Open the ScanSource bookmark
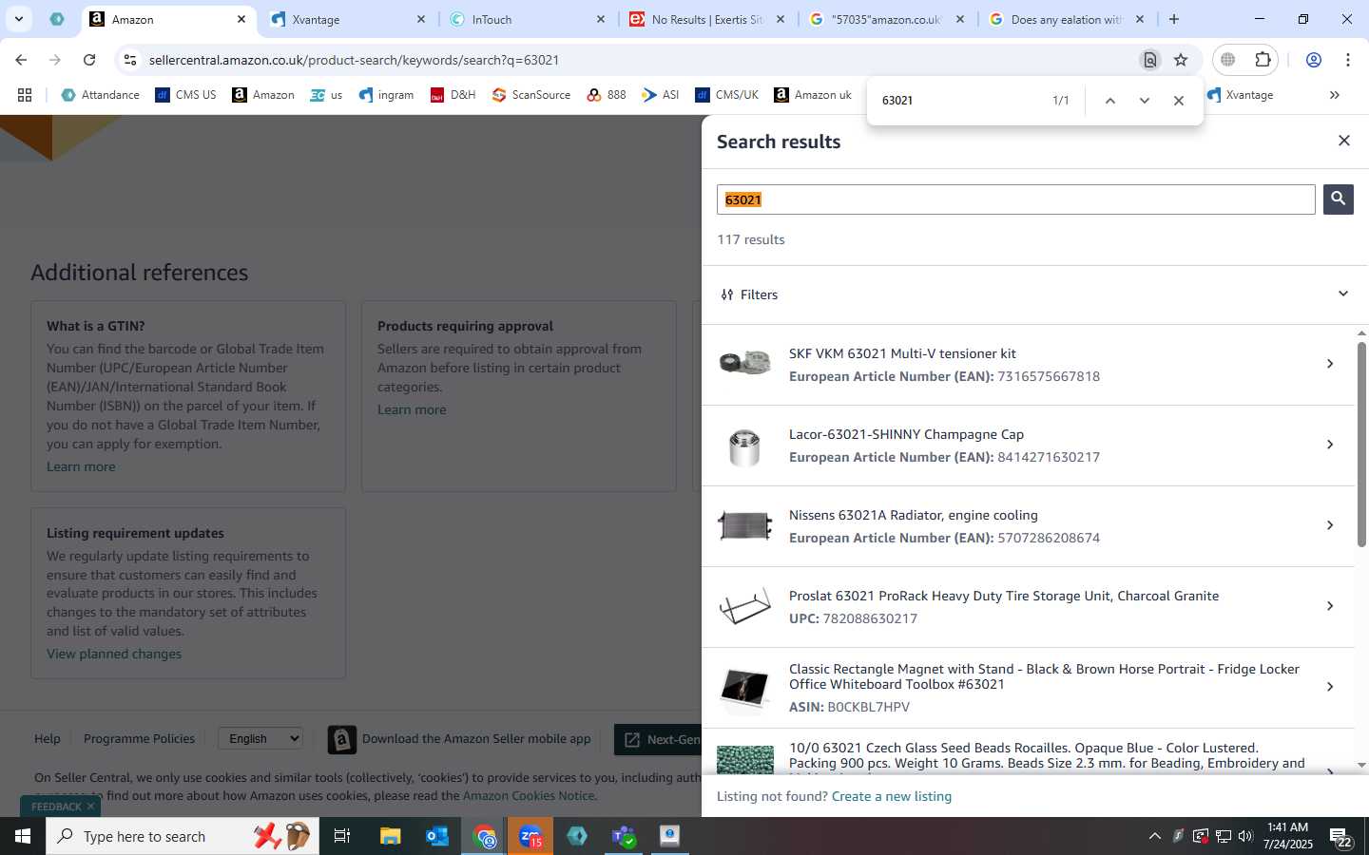1369x855 pixels. (531, 95)
